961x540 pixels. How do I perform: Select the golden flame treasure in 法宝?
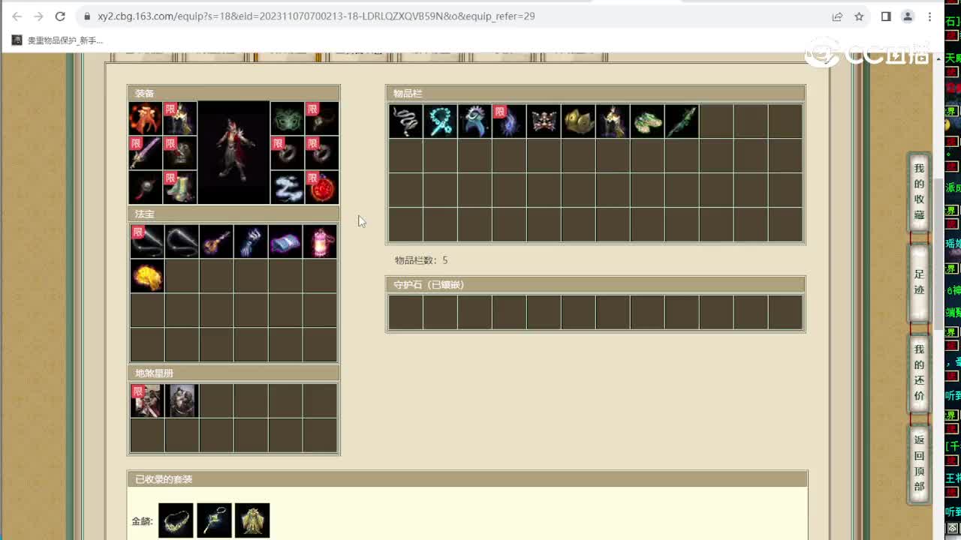point(147,276)
